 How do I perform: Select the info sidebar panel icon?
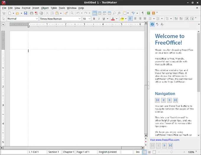tap(152, 24)
